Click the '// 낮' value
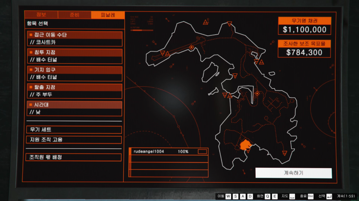 [35, 112]
